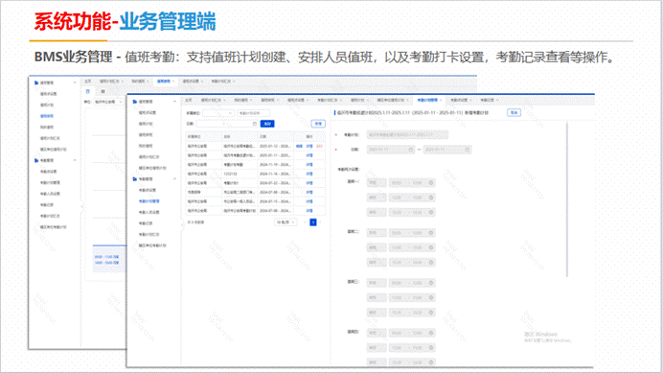
Task: Open 考勤点设置 in back window sidebar
Action: tap(48, 172)
